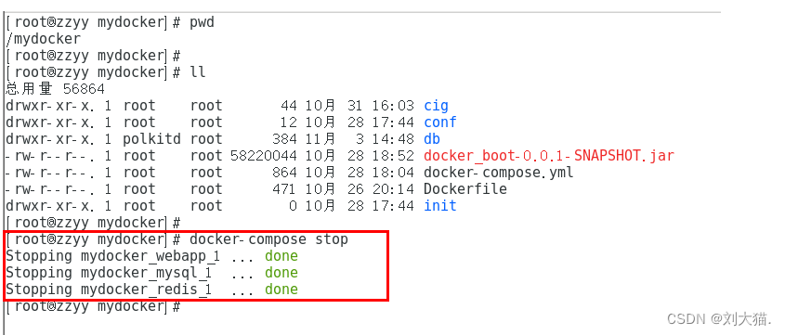
Task: Click the docker-compose stop command
Action: [268, 239]
